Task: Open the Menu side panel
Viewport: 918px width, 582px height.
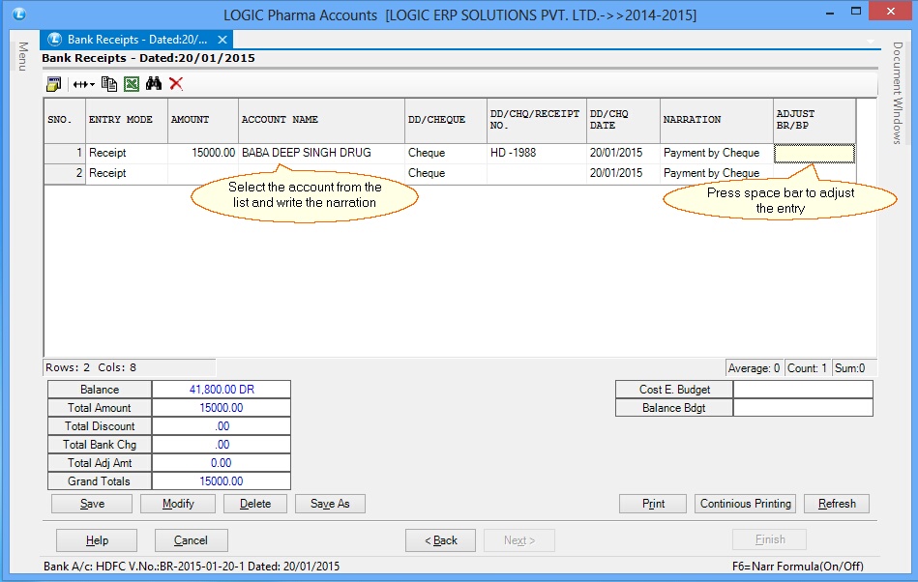Action: pyautogui.click(x=22, y=56)
